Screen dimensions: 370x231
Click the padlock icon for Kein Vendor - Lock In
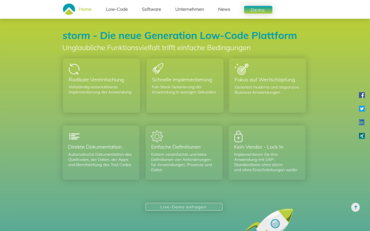[238, 137]
